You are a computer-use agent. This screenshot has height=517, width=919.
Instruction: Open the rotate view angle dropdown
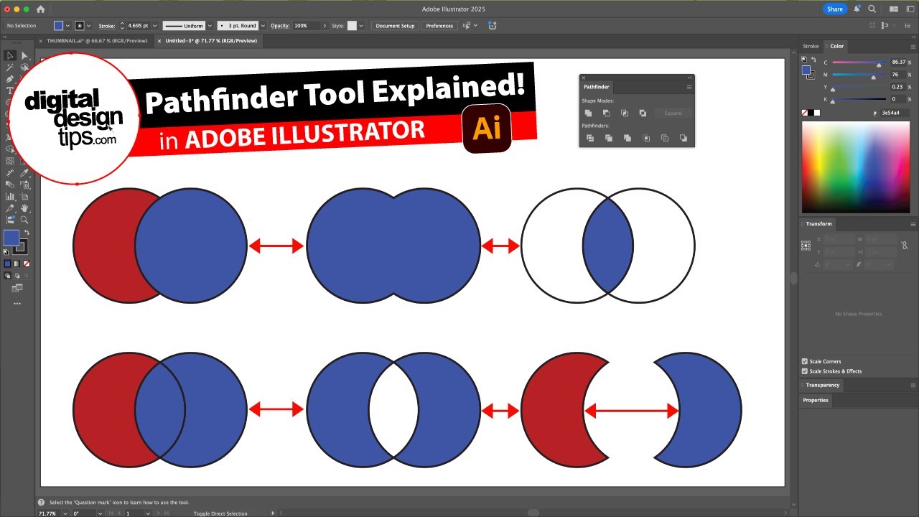click(100, 513)
